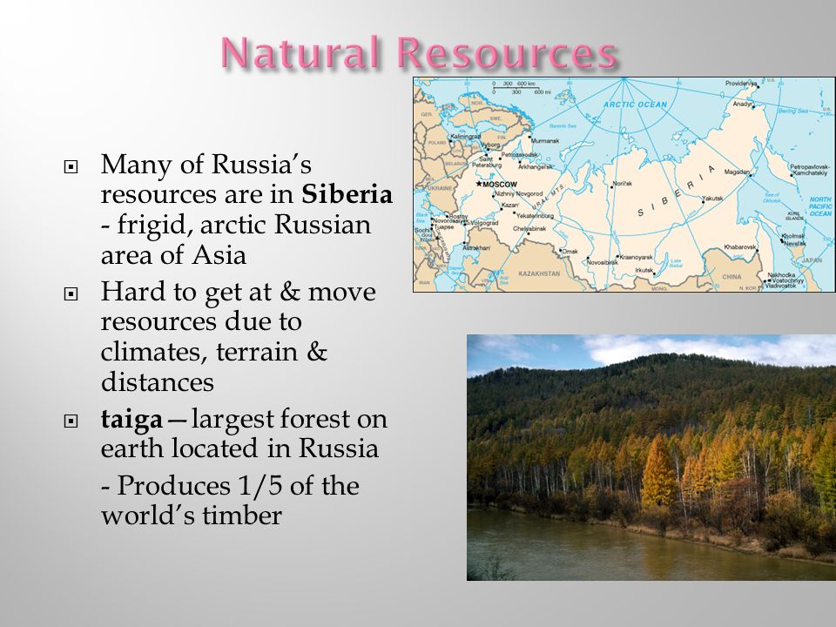Click the 'SIBERIA' label on the map
Viewport: 836px width, 627px height.
[x=678, y=191]
